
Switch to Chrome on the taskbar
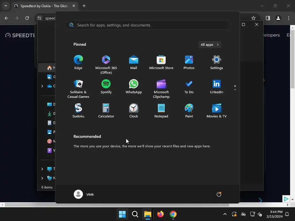[173, 214]
